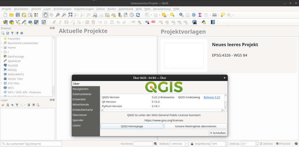Click the New SpatiaLite Layer feather icon
Screen dimensions: 299x147
[x=24, y=22]
